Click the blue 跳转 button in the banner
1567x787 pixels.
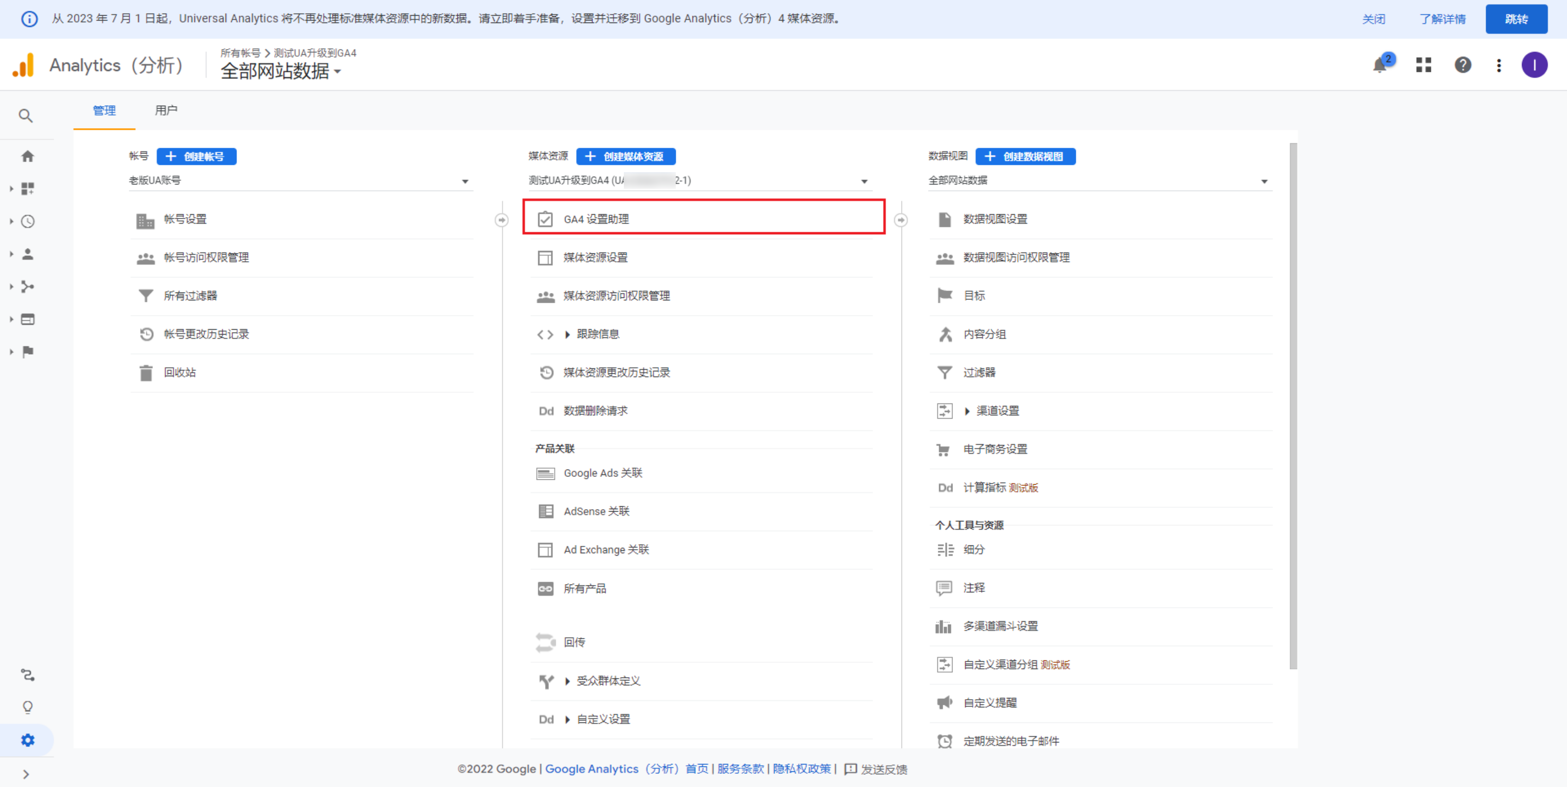1516,19
